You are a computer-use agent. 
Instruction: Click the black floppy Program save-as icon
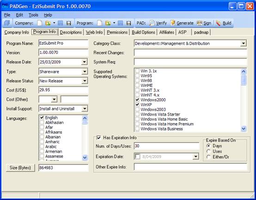click(x=129, y=23)
